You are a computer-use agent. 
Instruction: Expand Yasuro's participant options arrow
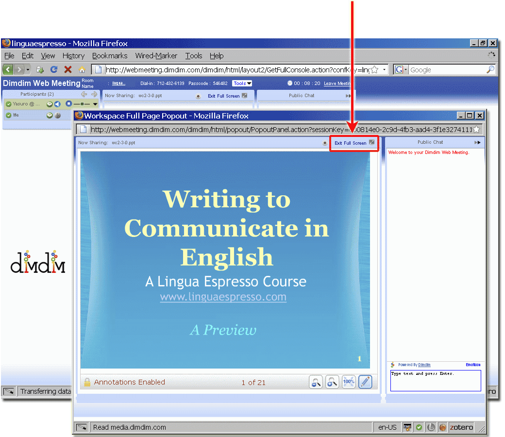click(95, 104)
